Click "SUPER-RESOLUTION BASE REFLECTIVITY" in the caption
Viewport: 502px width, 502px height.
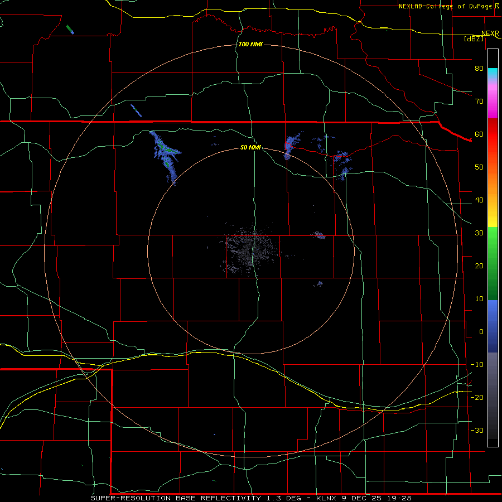pos(176,498)
